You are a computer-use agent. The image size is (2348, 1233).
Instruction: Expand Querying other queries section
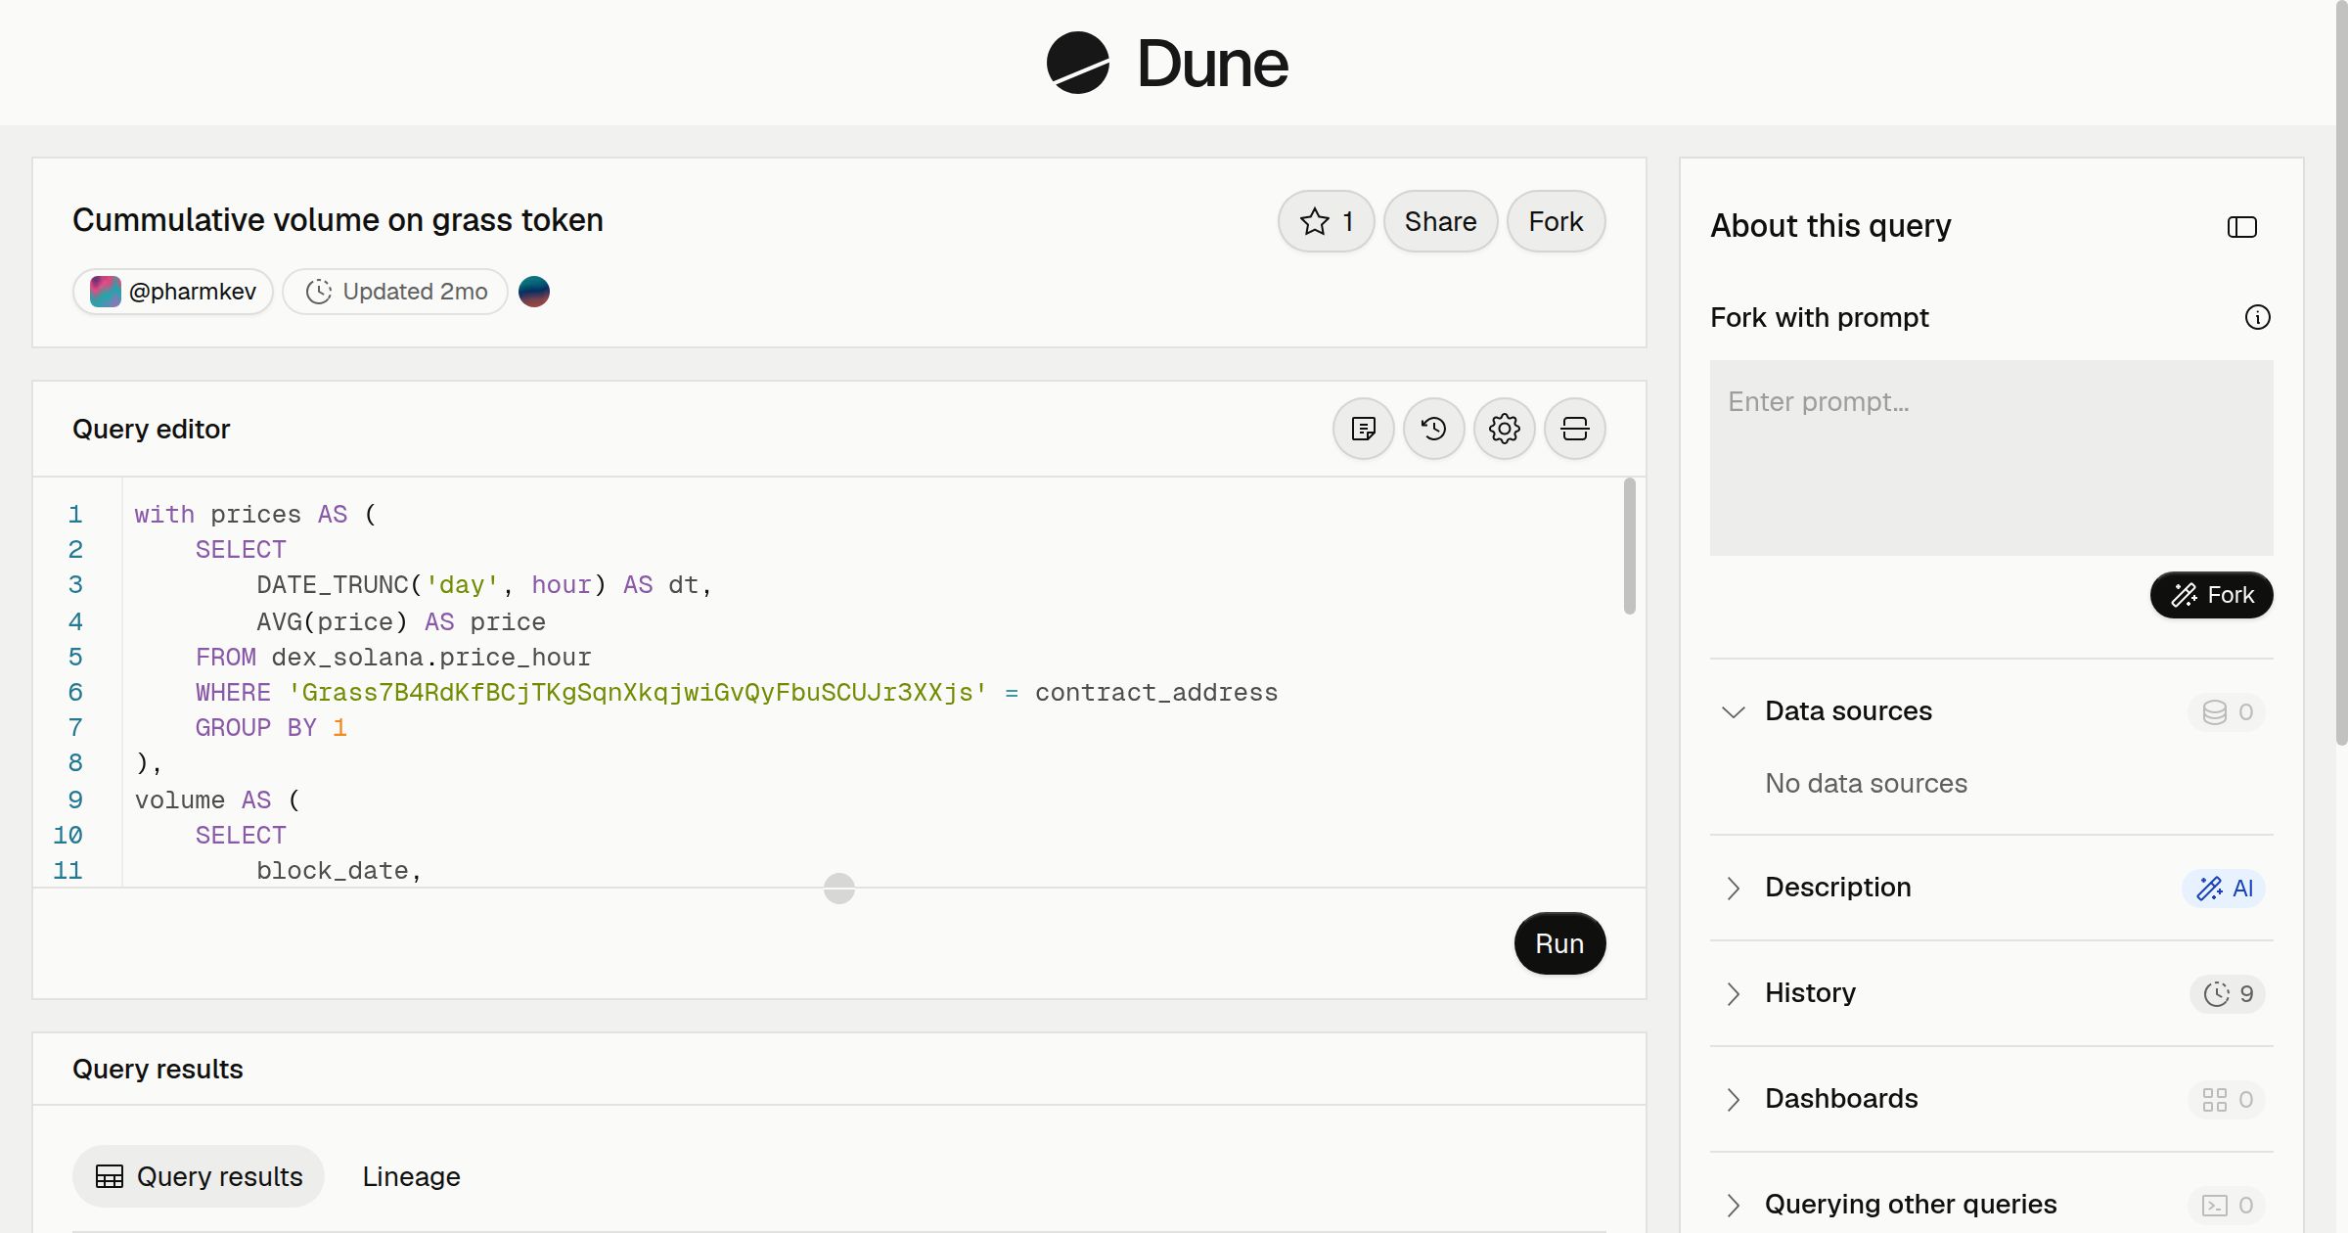[1734, 1205]
